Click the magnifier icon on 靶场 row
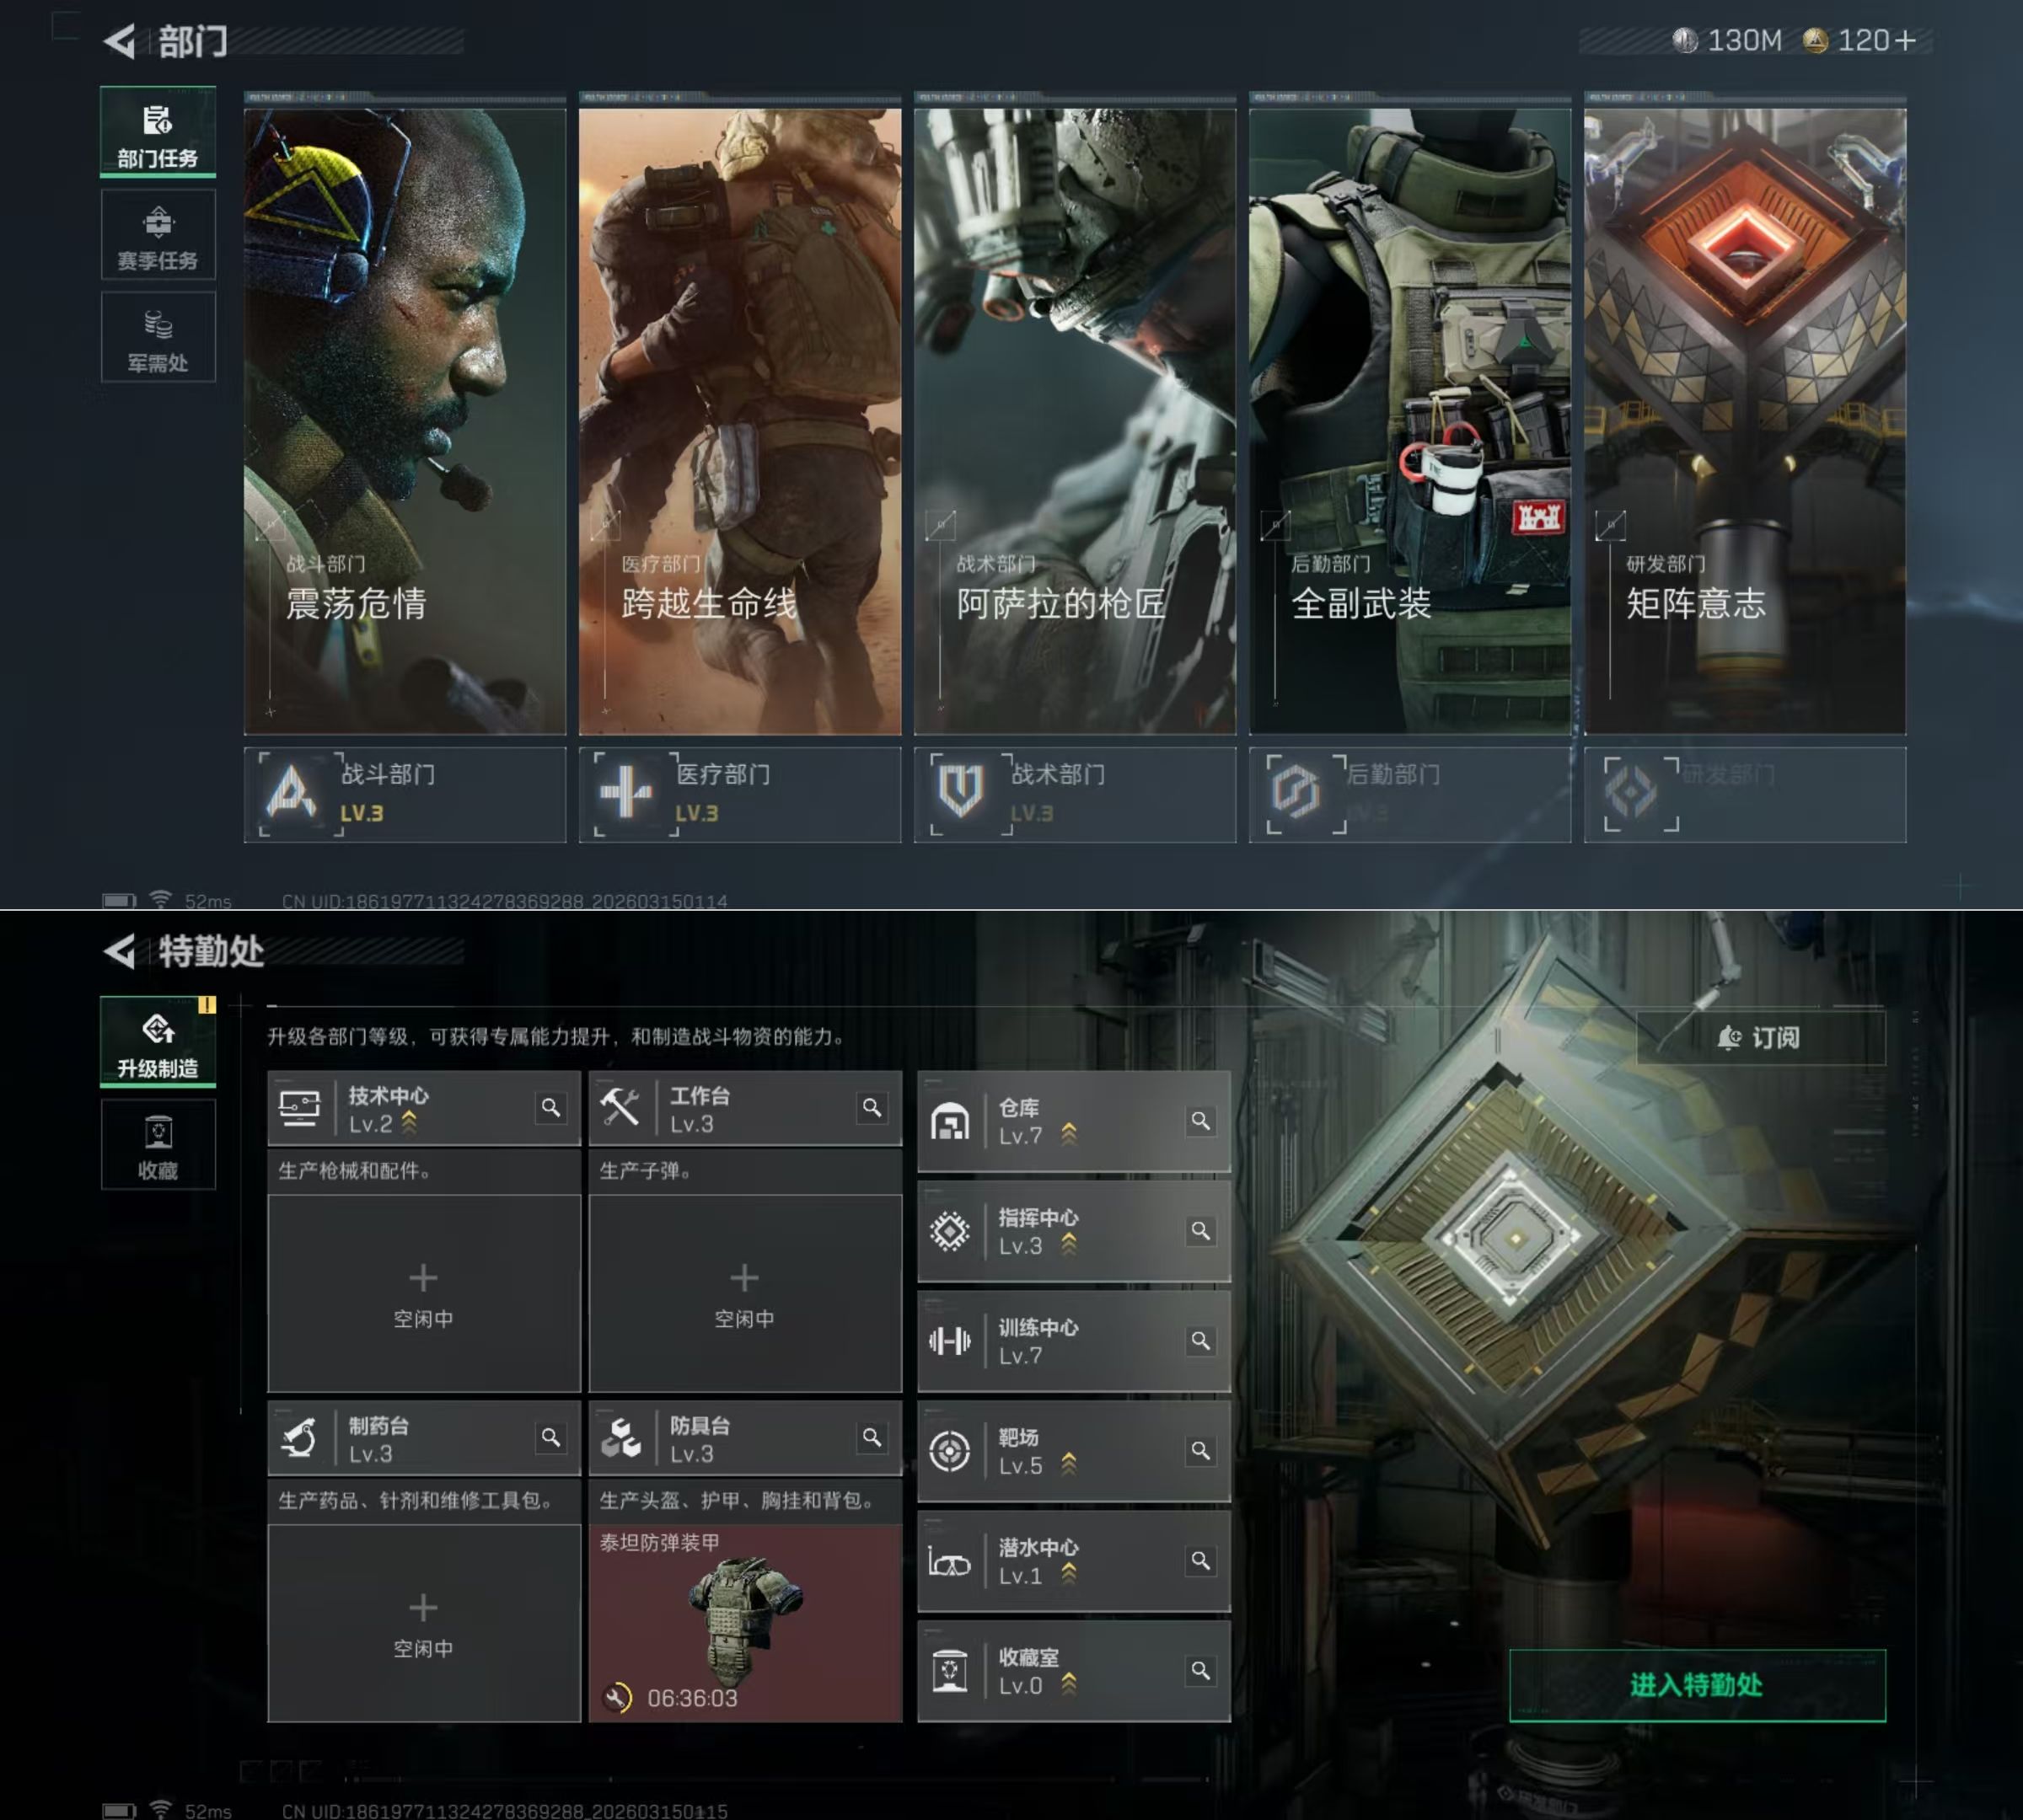The height and width of the screenshot is (1820, 2023). pos(1199,1450)
